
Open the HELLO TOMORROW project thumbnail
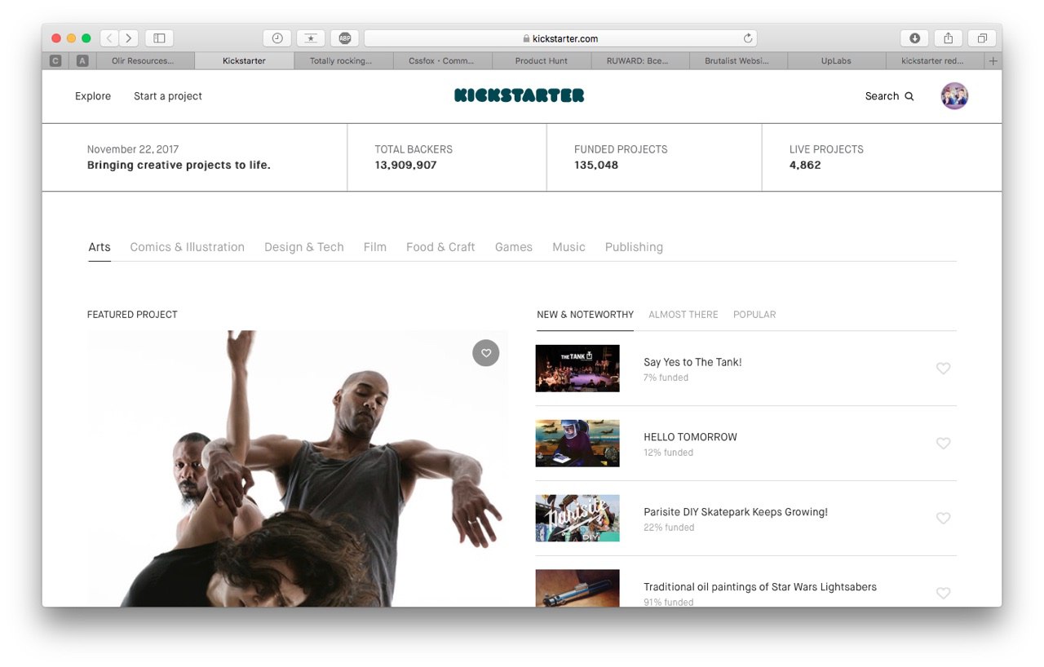click(x=577, y=443)
